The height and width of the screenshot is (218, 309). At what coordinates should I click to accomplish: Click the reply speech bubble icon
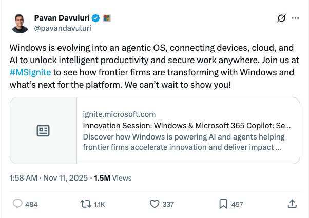(x=17, y=204)
